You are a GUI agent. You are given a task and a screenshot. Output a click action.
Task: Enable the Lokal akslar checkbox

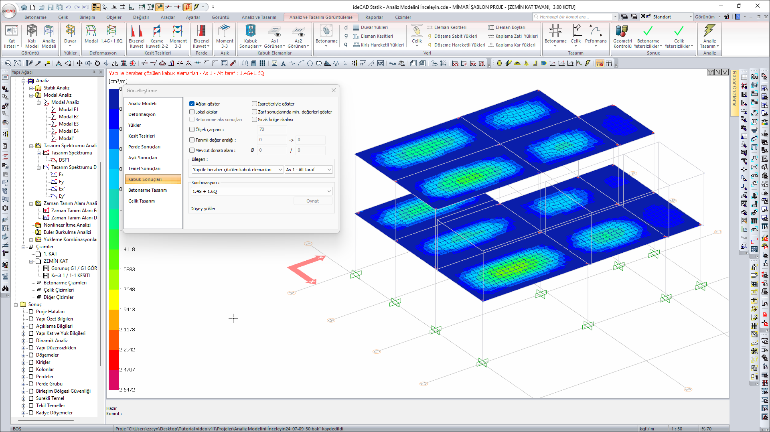(192, 112)
